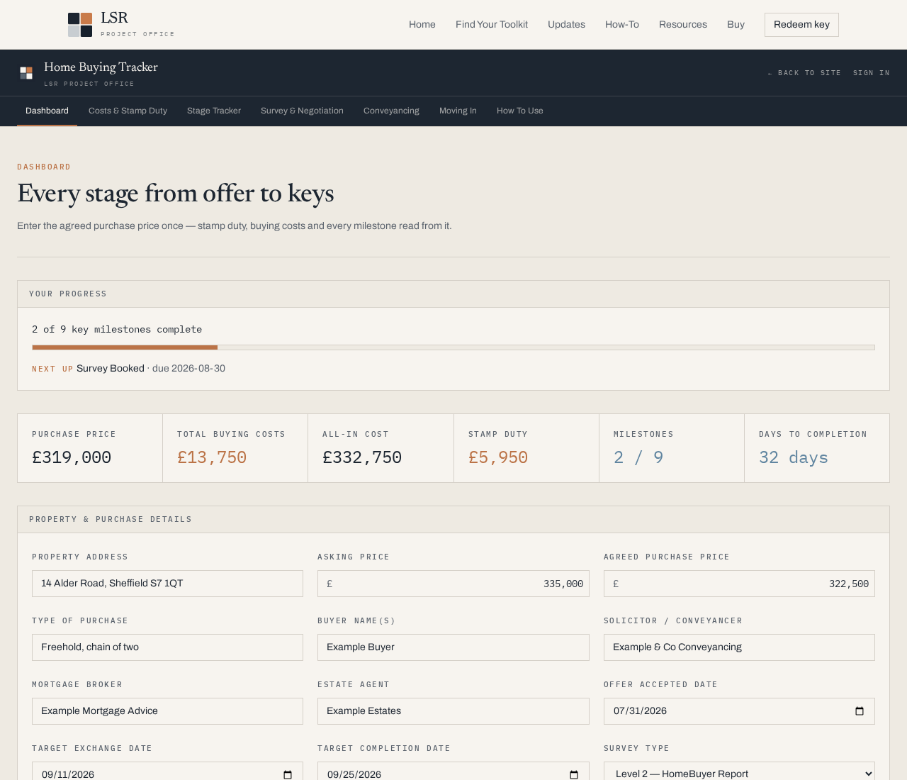Click the Buyer Name(s) field

click(x=453, y=647)
